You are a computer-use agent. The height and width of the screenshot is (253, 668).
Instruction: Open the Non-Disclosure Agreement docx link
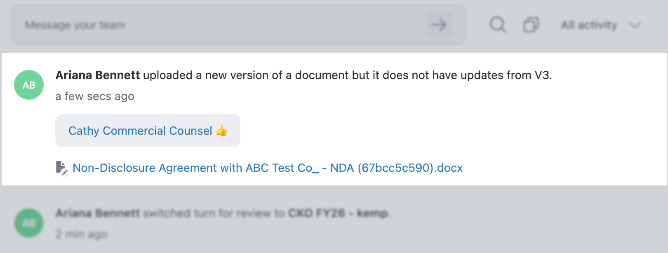tap(268, 168)
